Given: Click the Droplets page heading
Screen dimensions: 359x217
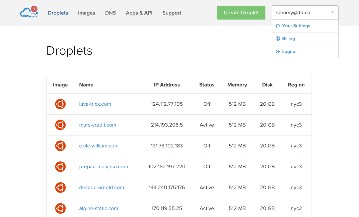Looking at the screenshot, I should tap(69, 51).
